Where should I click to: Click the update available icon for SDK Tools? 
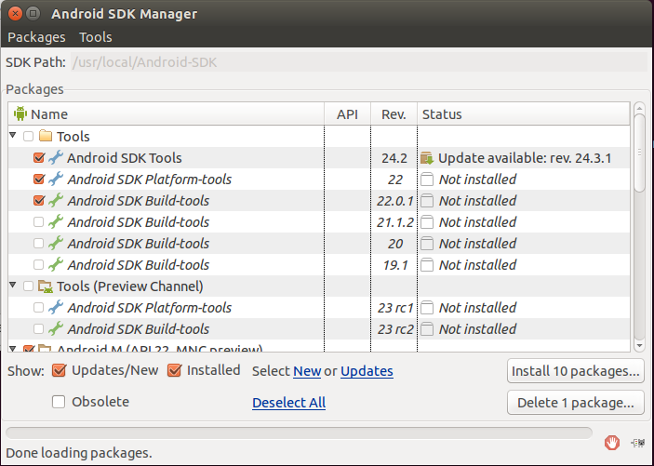[x=427, y=158]
